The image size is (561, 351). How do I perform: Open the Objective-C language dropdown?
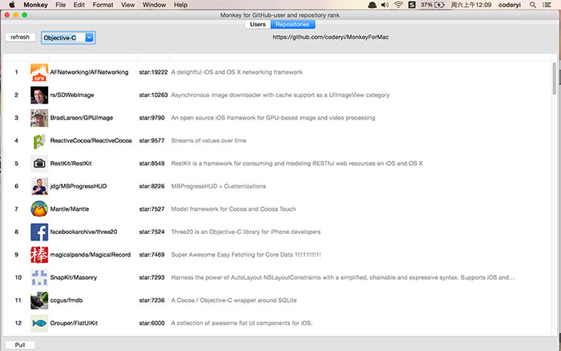pyautogui.click(x=68, y=38)
